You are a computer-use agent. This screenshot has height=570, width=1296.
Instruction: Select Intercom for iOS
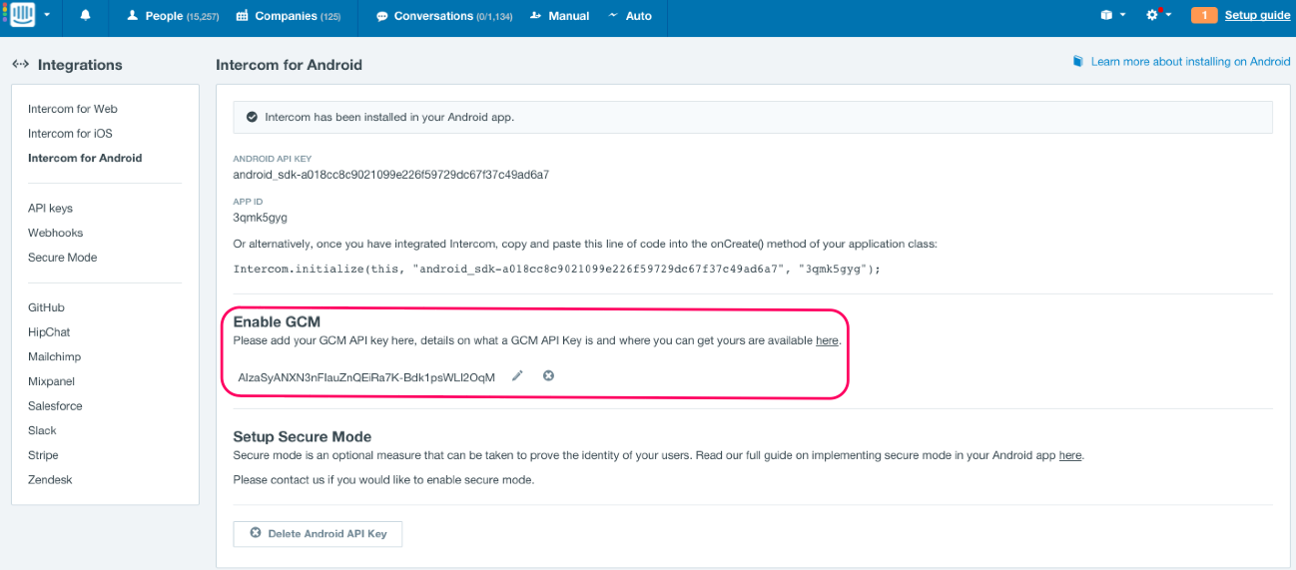(x=70, y=134)
